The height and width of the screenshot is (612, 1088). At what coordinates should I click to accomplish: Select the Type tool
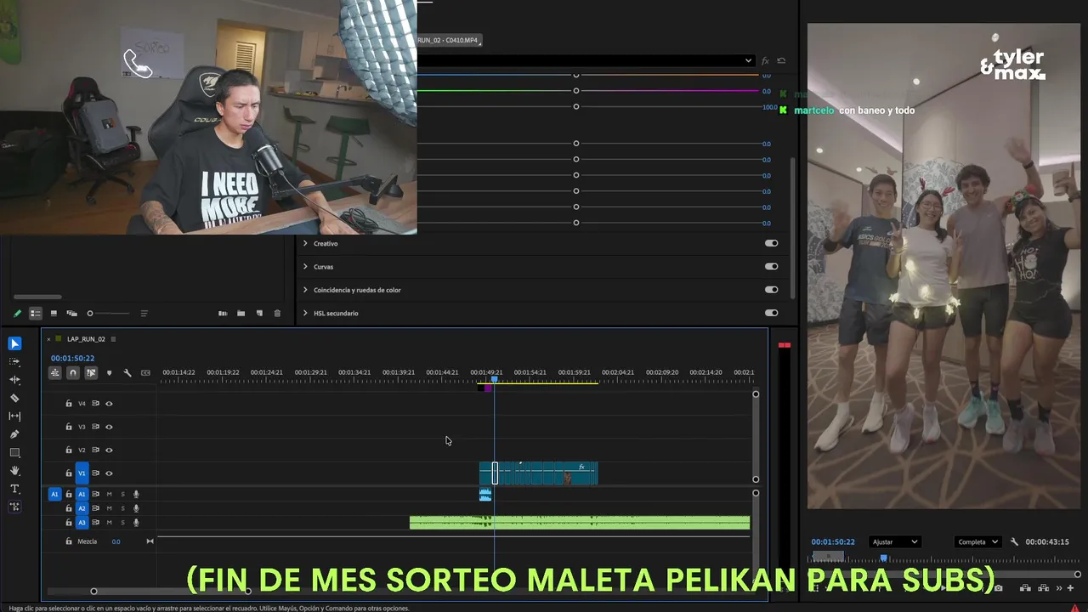pyautogui.click(x=14, y=489)
